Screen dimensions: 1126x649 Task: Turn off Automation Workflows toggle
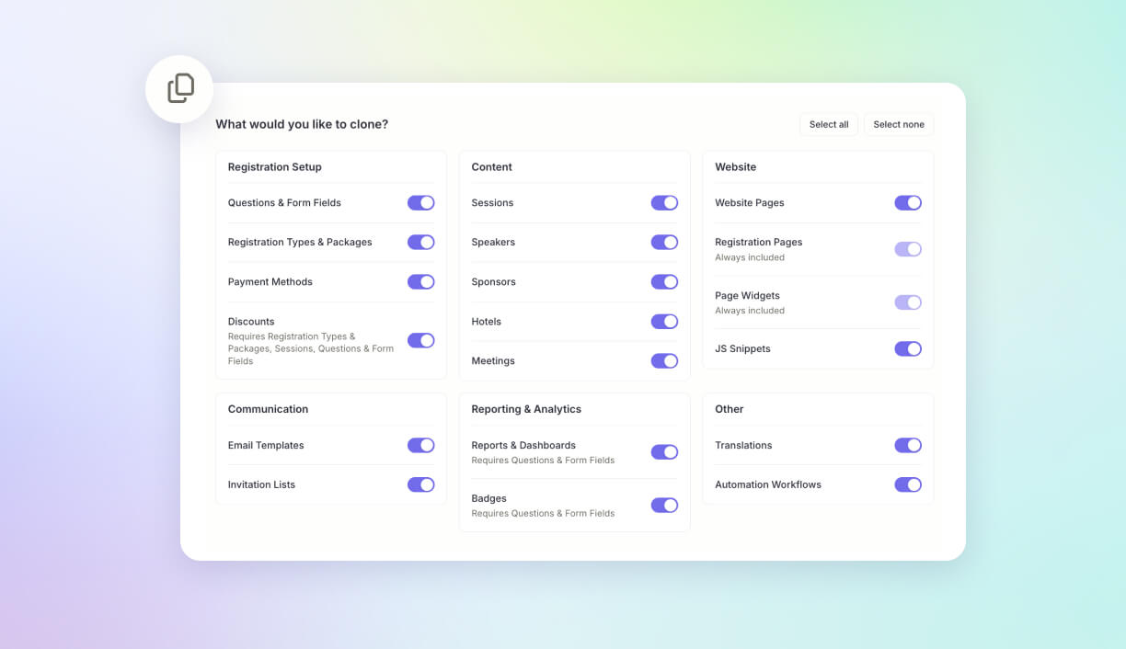908,484
